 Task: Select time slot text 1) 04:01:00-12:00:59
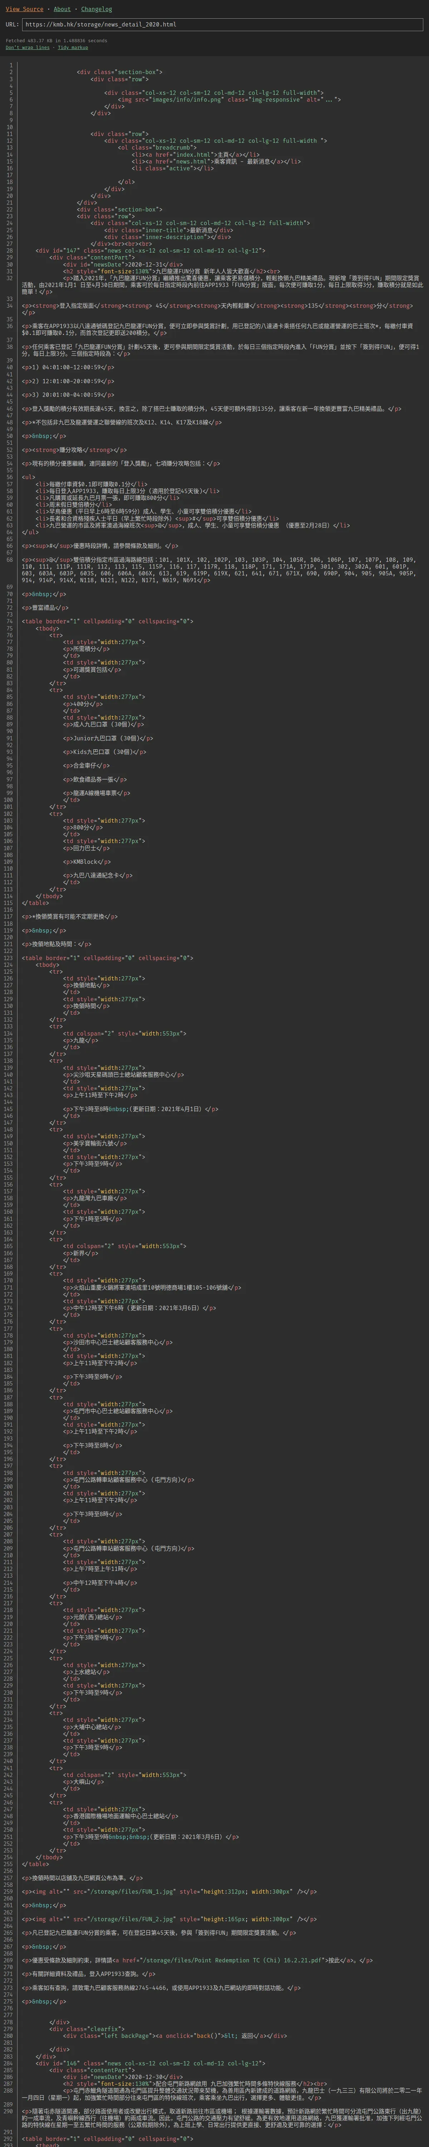click(66, 367)
